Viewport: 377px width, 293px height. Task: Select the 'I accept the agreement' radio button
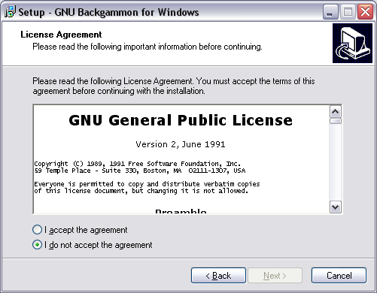click(37, 230)
